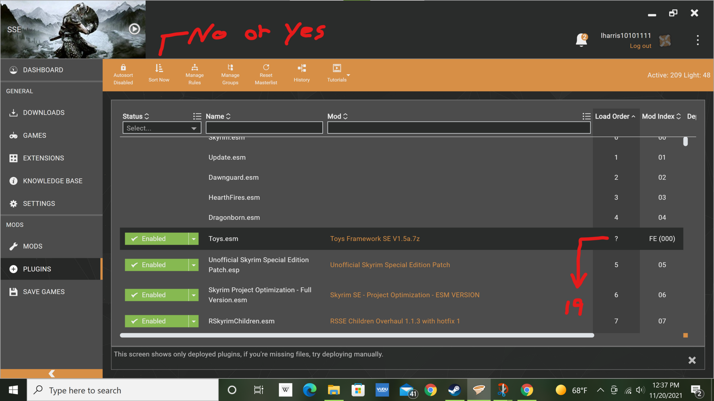Open the Skyrim SE - Project Optimization mod link
The height and width of the screenshot is (401, 714).
[405, 295]
